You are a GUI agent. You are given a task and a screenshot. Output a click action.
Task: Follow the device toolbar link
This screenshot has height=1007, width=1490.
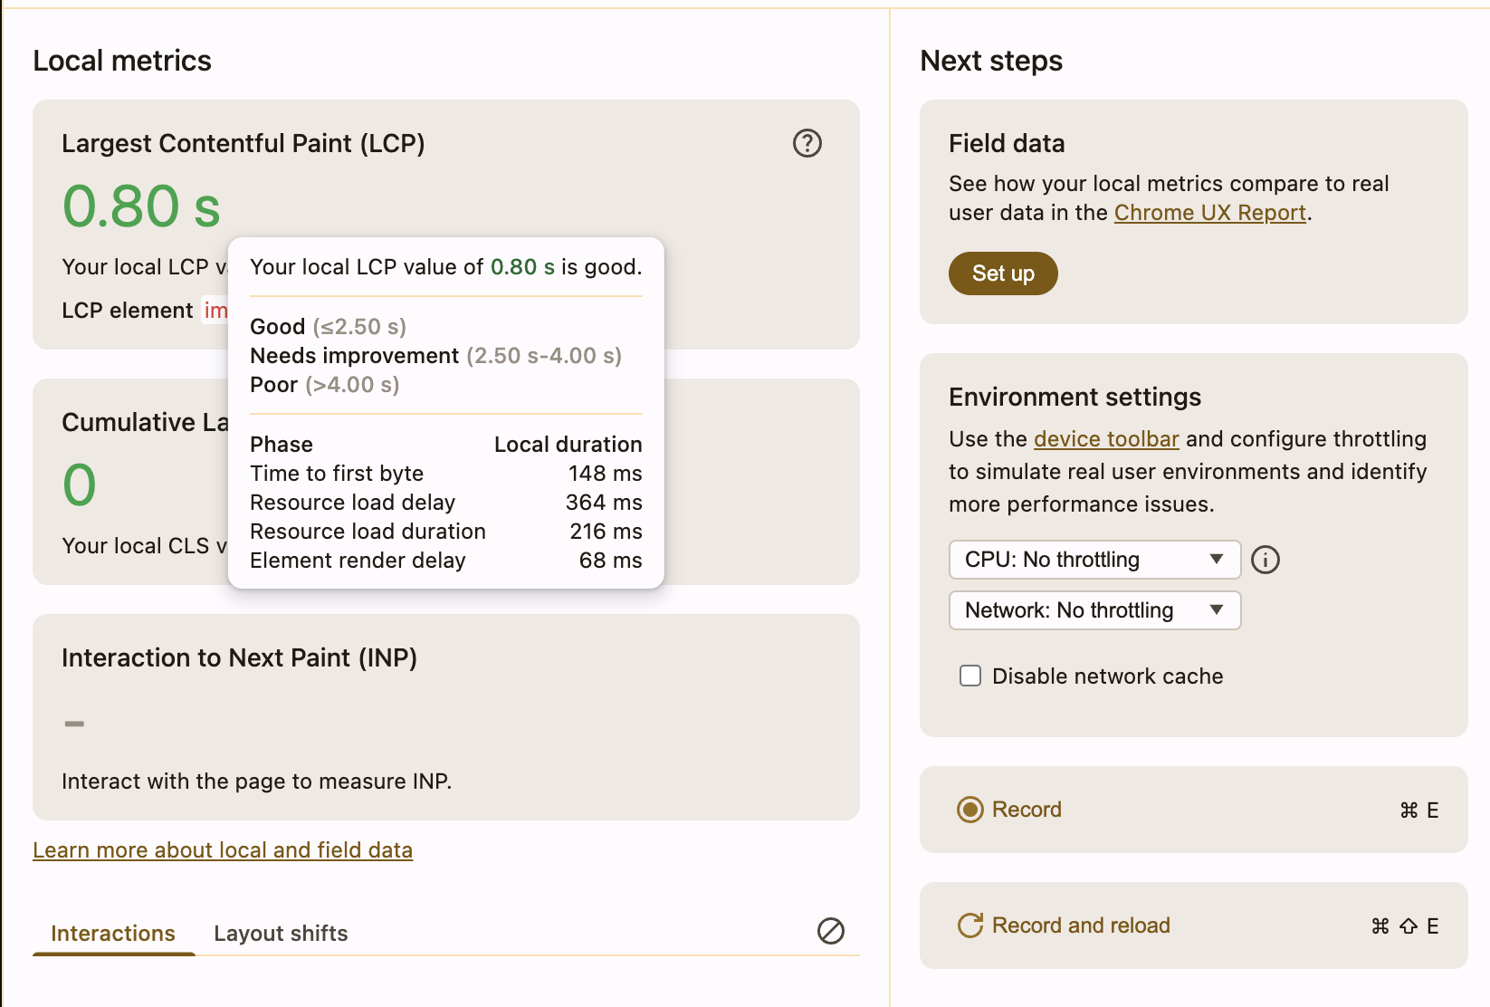point(1105,439)
